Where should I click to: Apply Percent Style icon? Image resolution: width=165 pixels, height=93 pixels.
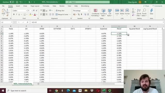click(x=79, y=14)
